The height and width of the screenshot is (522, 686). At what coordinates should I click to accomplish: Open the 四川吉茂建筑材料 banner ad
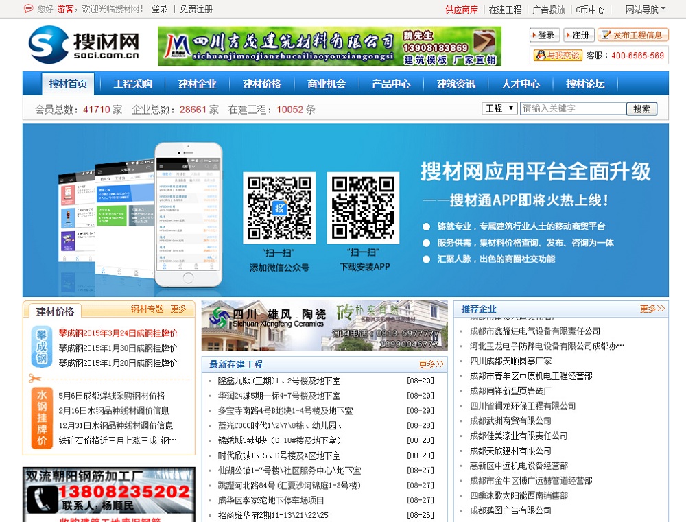click(x=329, y=46)
